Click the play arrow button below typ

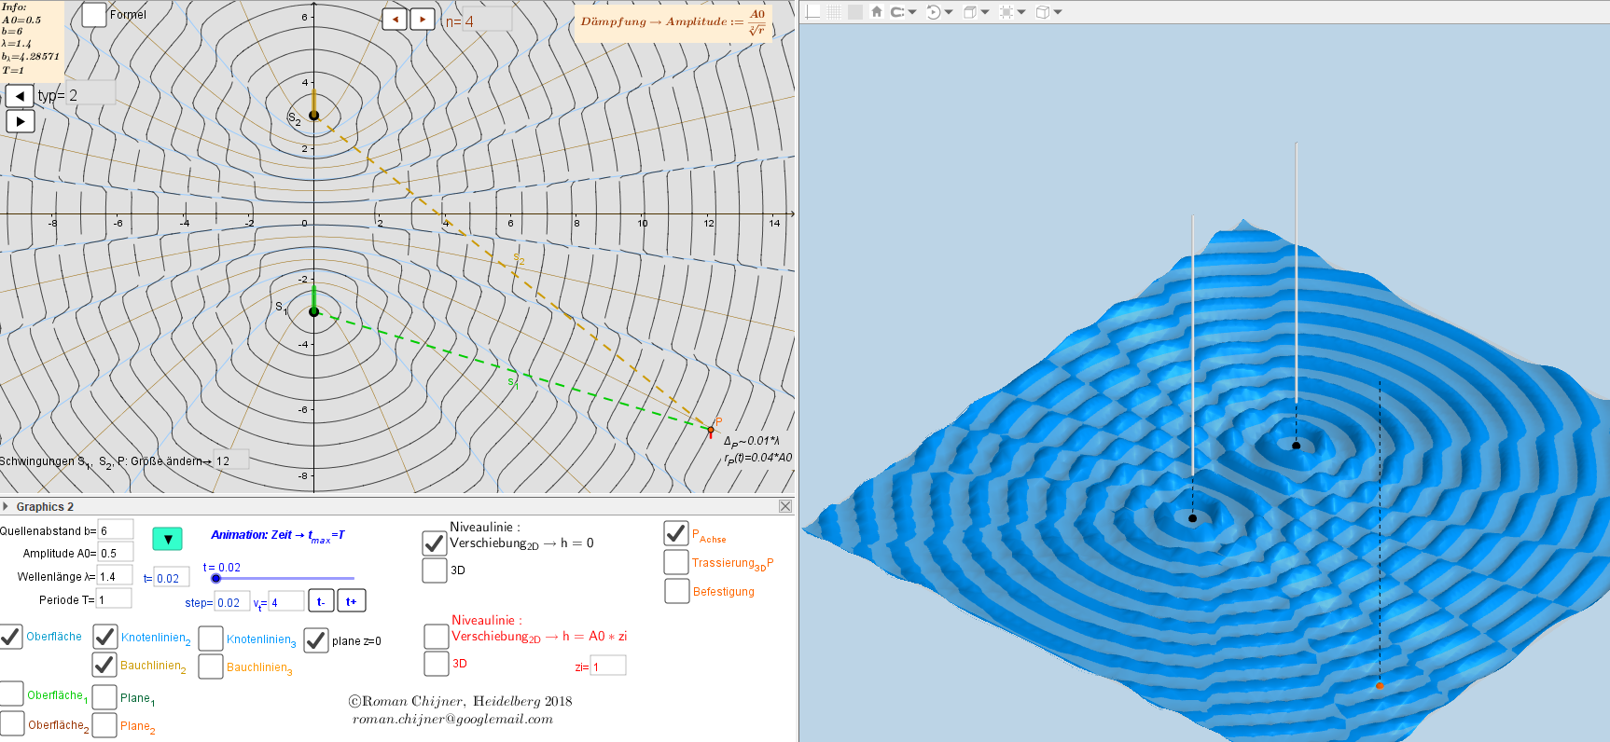point(20,121)
